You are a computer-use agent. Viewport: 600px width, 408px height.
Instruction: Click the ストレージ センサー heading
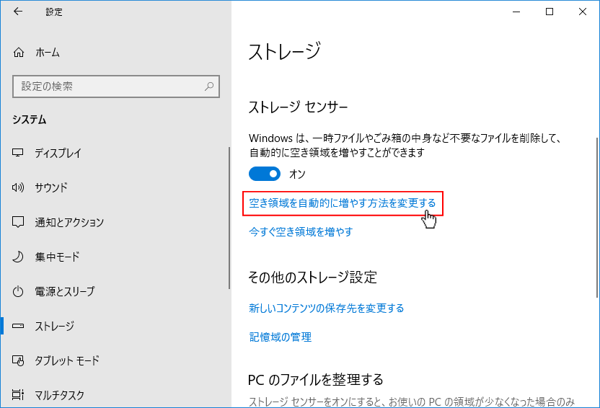click(x=298, y=107)
